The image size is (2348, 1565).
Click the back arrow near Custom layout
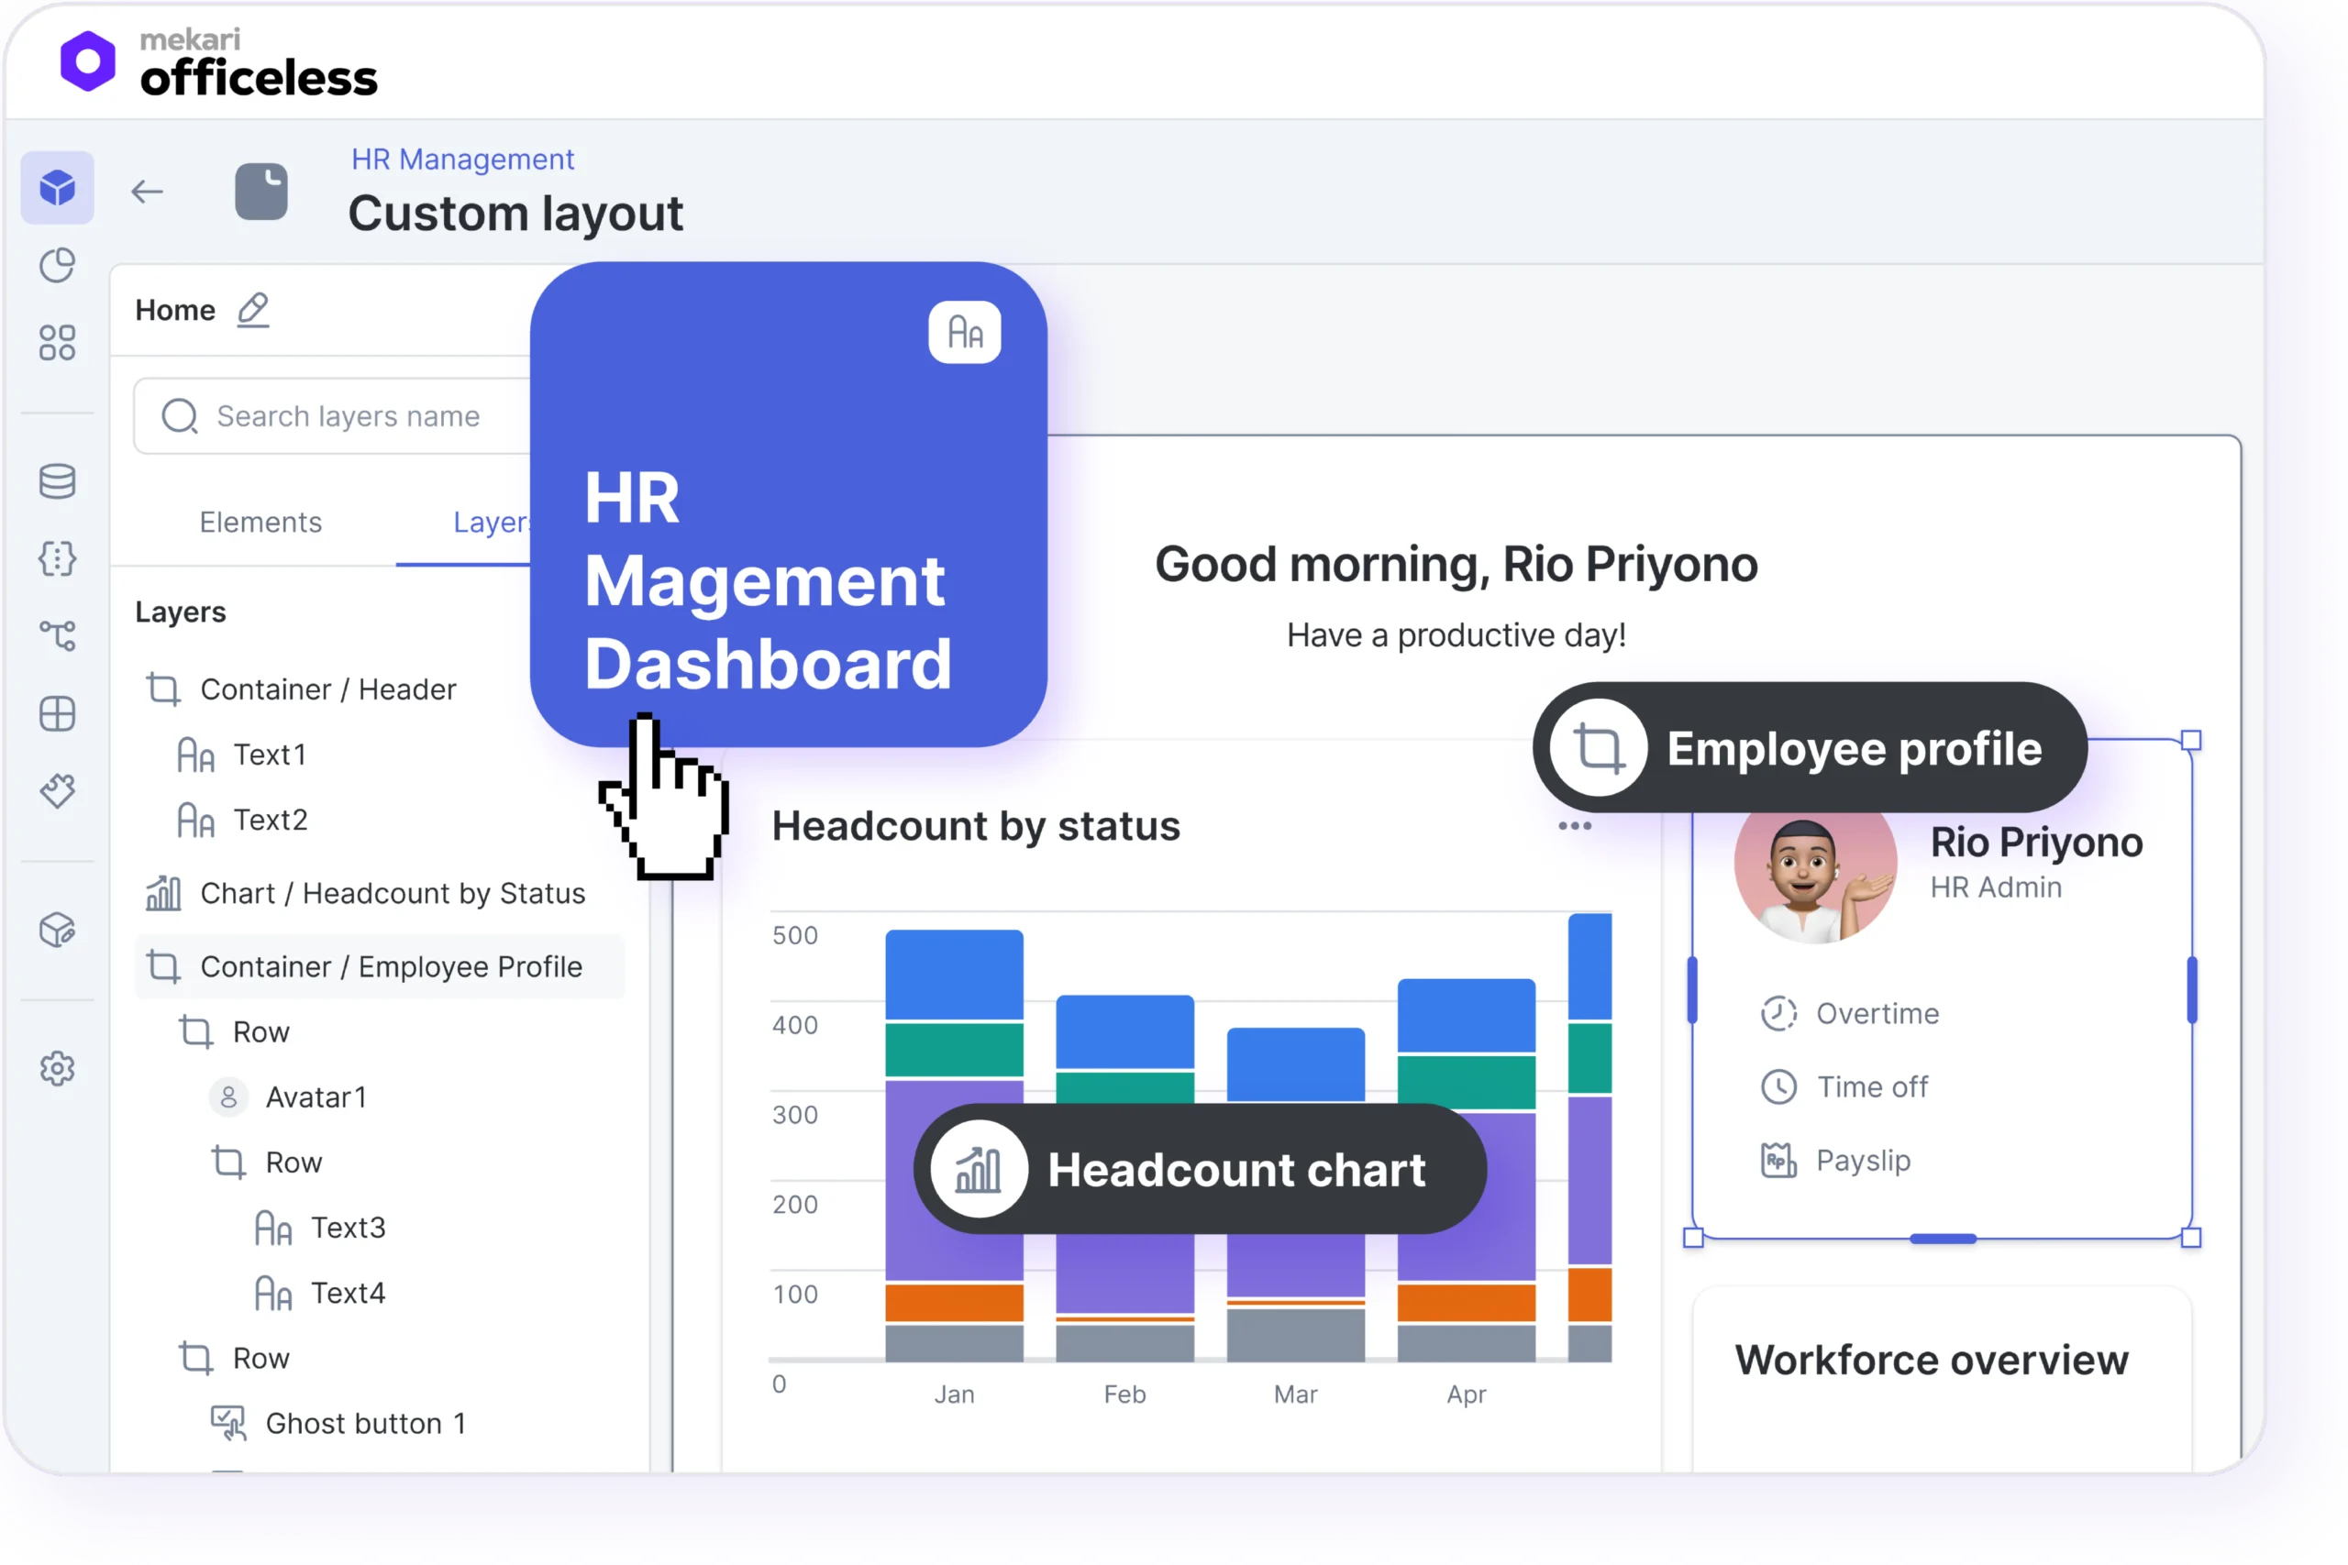(x=147, y=191)
